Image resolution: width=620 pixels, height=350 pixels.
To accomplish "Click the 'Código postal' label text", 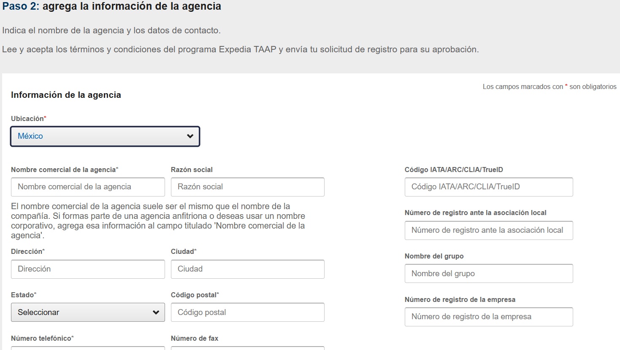I will tap(195, 295).
